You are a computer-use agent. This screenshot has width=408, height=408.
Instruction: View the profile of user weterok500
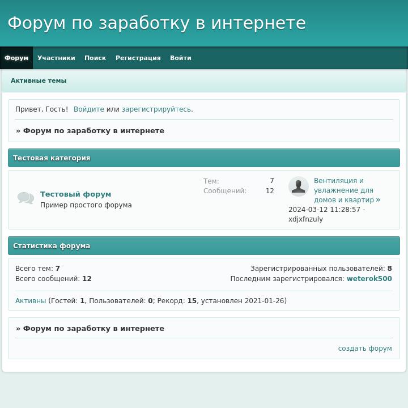click(369, 279)
